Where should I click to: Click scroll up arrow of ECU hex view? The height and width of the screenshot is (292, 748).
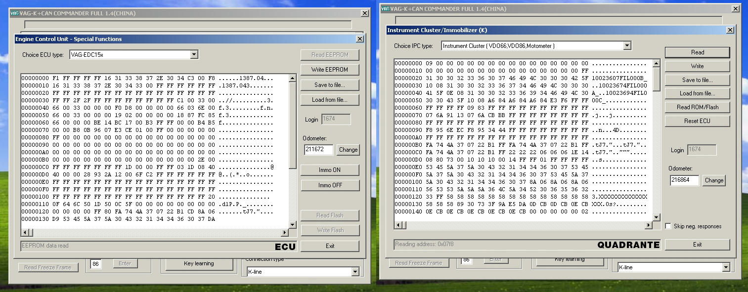pos(292,78)
